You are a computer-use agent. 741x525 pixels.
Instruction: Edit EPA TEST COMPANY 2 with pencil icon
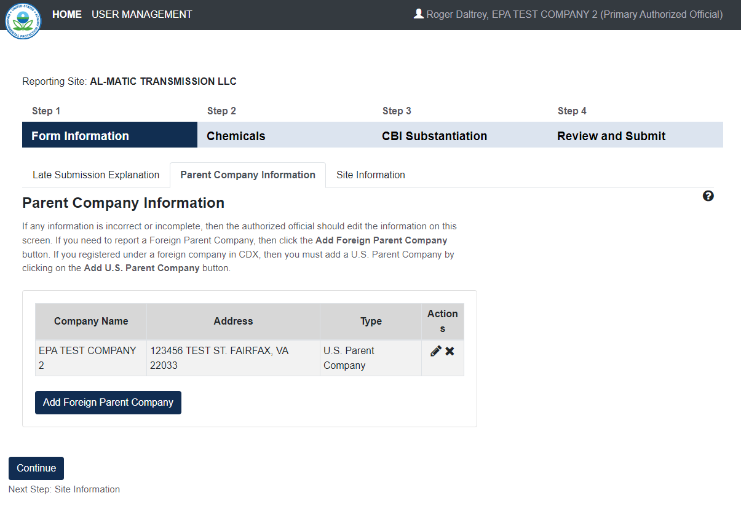pyautogui.click(x=436, y=351)
